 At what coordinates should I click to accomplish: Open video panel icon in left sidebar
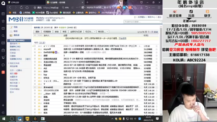point(3,14)
